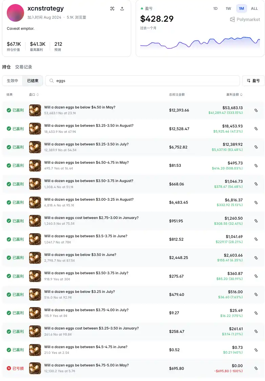Click the scan icon next to the username
The image size is (265, 381).
pos(112,9)
